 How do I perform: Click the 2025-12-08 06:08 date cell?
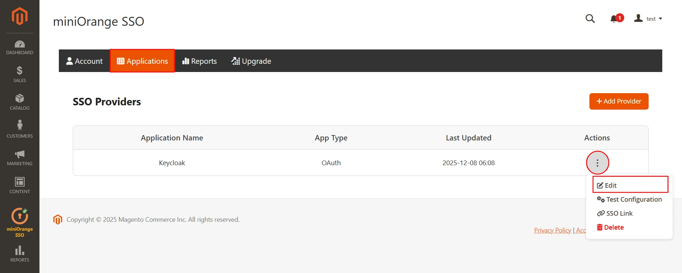click(x=469, y=163)
